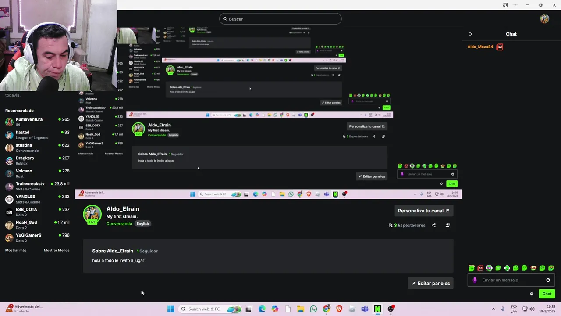Collapse the chat panel with the arrow icon
Screen dimensions: 561x316
[x=470, y=34]
